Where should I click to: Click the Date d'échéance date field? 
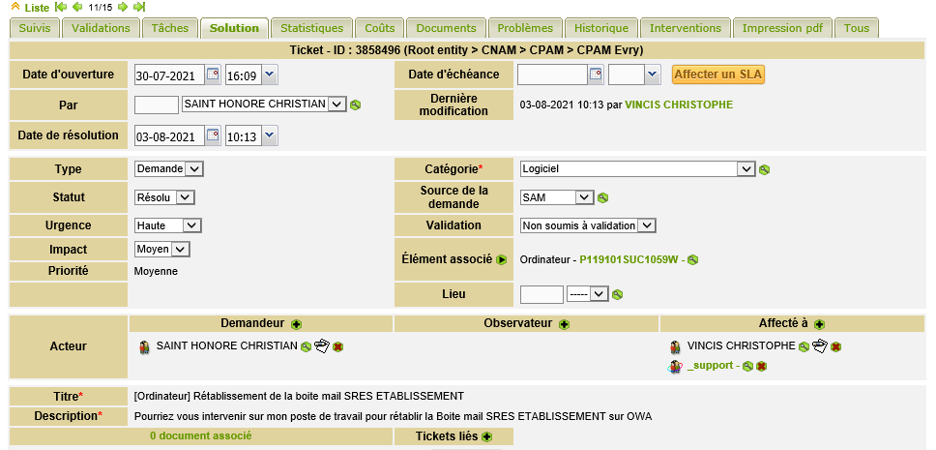[x=552, y=75]
